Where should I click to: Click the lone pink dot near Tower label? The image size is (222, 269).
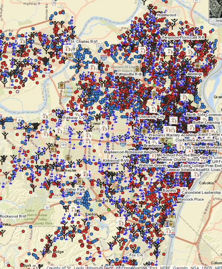click(x=17, y=92)
